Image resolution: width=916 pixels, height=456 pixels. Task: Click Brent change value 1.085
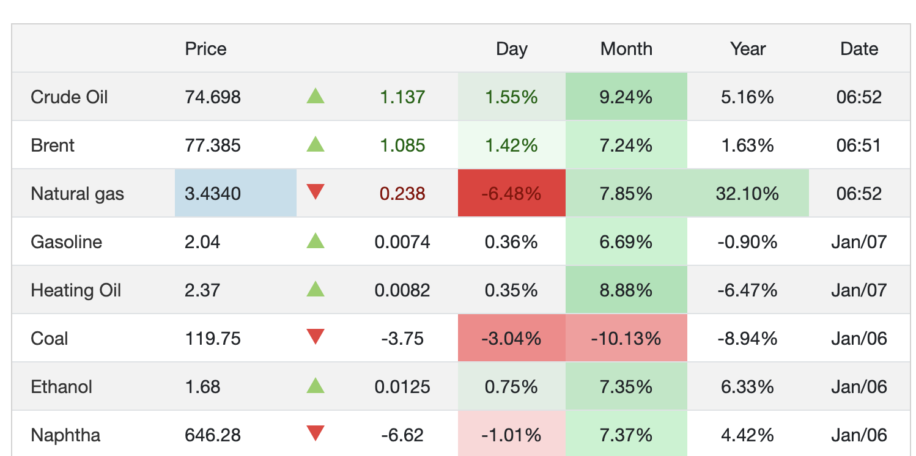tap(402, 145)
